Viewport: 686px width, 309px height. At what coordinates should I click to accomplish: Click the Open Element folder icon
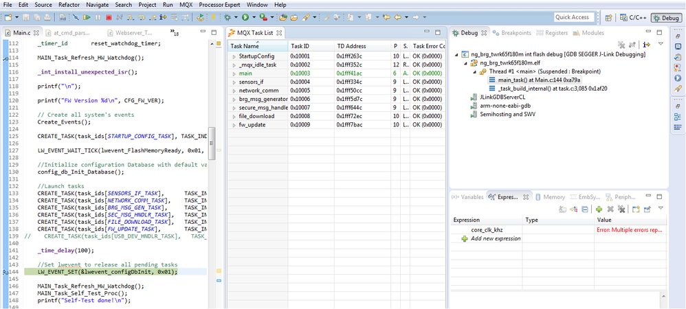pos(283,17)
